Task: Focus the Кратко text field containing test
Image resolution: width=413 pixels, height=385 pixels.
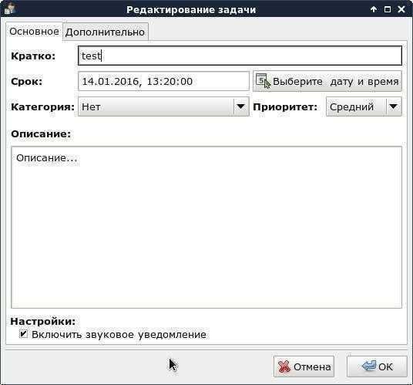Action: point(240,56)
